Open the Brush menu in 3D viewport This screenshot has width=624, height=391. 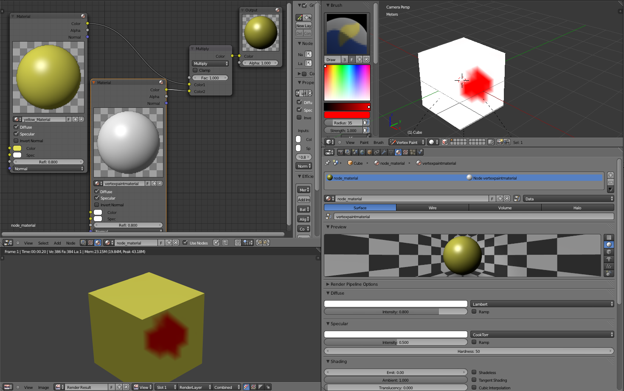[x=378, y=143]
